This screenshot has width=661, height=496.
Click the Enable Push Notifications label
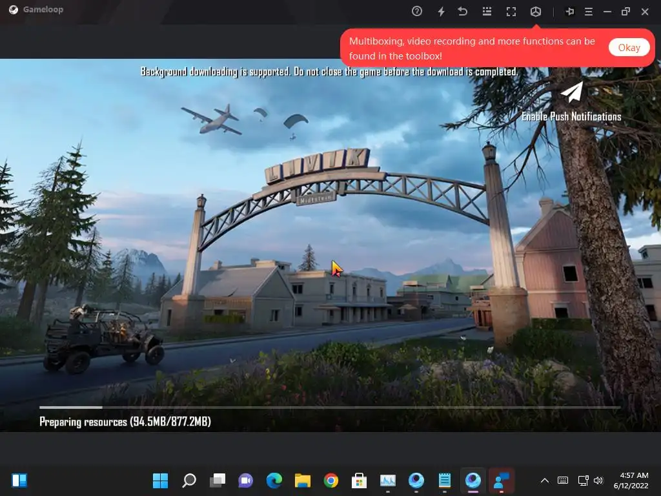click(571, 116)
